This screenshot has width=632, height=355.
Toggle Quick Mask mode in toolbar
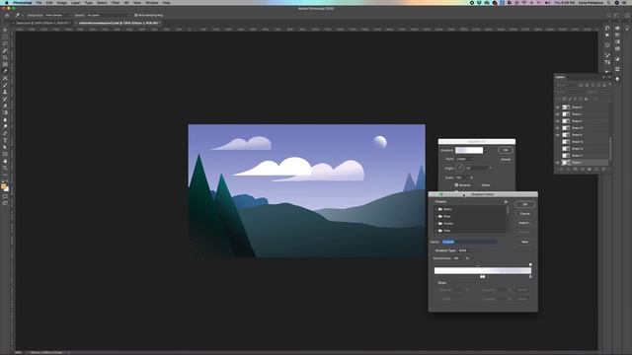(x=5, y=196)
